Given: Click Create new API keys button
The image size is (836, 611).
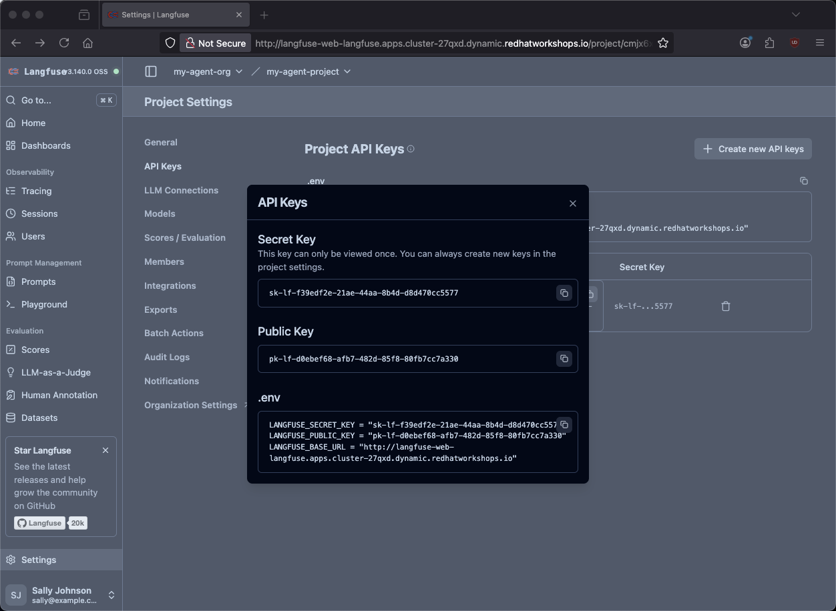Looking at the screenshot, I should [x=753, y=149].
